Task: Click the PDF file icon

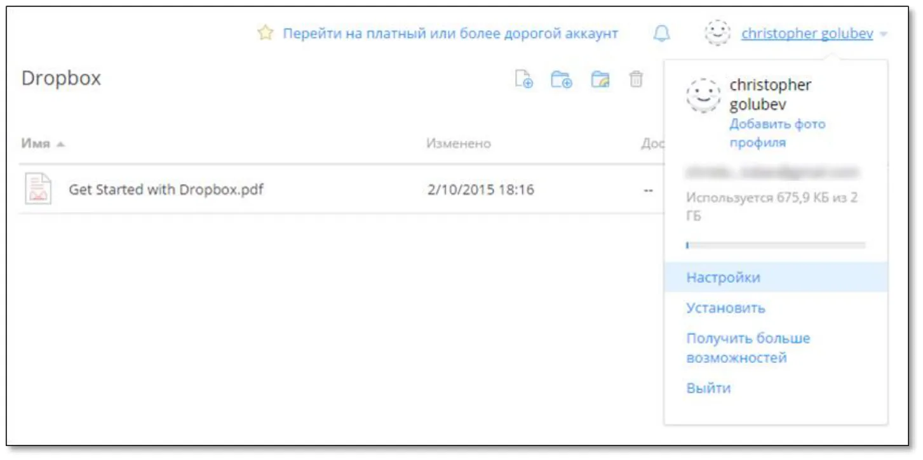Action: tap(38, 188)
